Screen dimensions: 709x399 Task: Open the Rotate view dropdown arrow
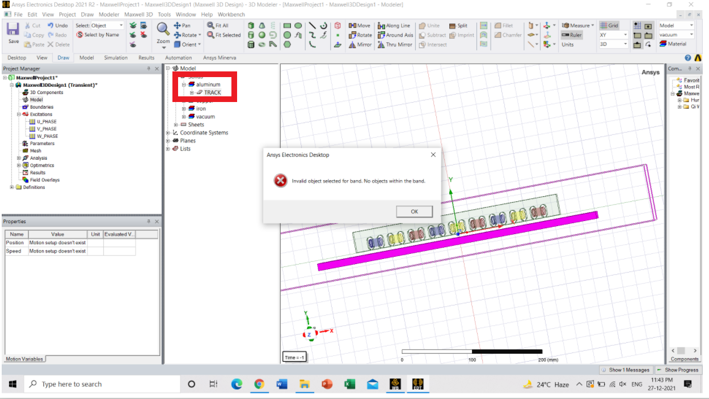coord(200,35)
